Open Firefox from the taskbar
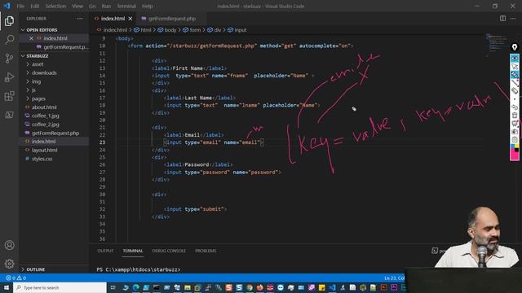Image resolution: width=522 pixels, height=293 pixels. [259, 287]
